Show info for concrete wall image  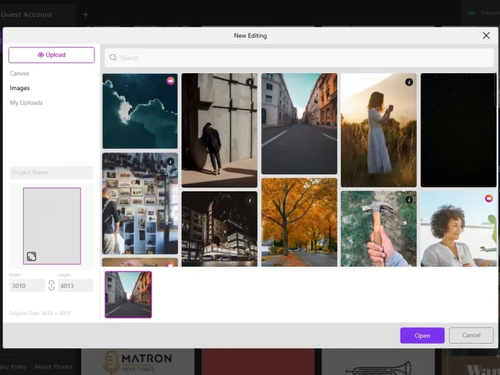point(249,82)
